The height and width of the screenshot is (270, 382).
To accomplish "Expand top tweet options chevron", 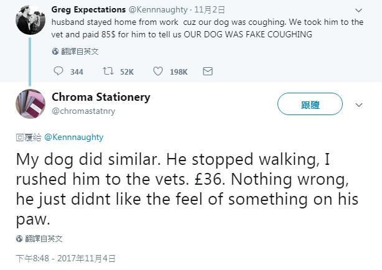I will [x=358, y=12].
